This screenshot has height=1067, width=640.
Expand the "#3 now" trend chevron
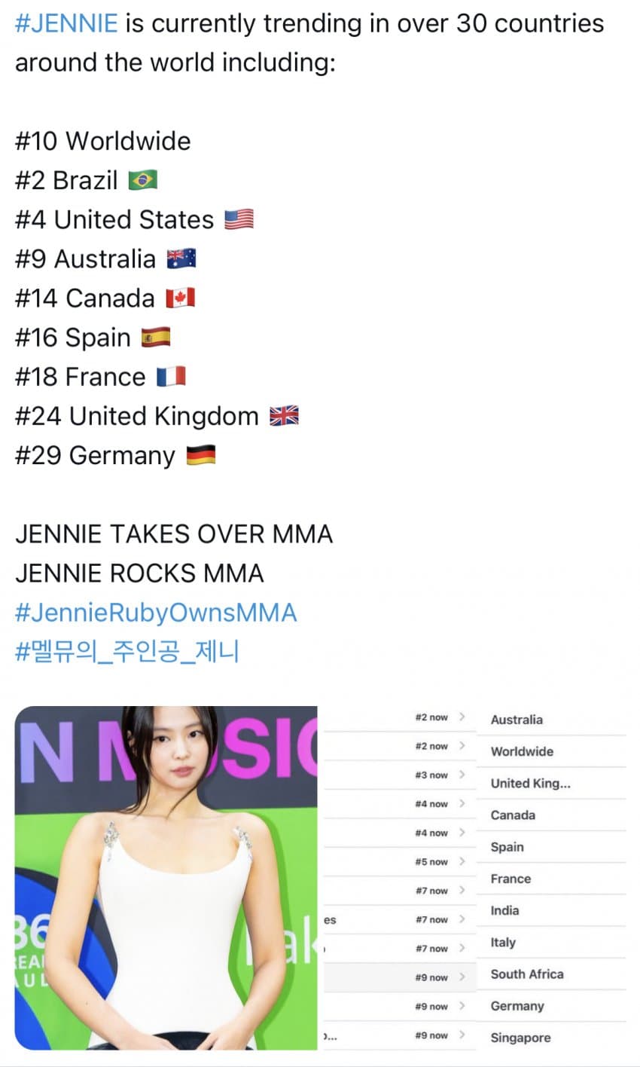click(462, 775)
